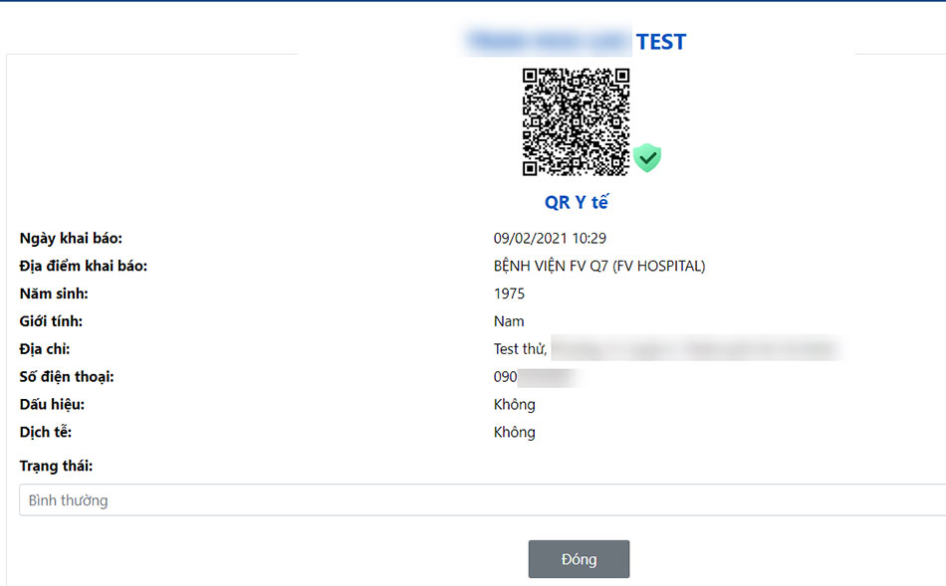Click the Ngày khai báo label

tap(71, 238)
